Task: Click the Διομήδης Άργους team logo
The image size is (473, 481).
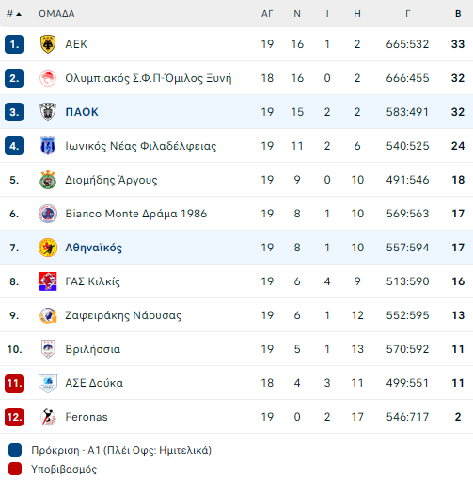Action: [x=48, y=180]
